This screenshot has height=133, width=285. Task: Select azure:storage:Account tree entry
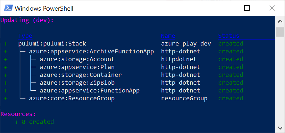pos(77,59)
